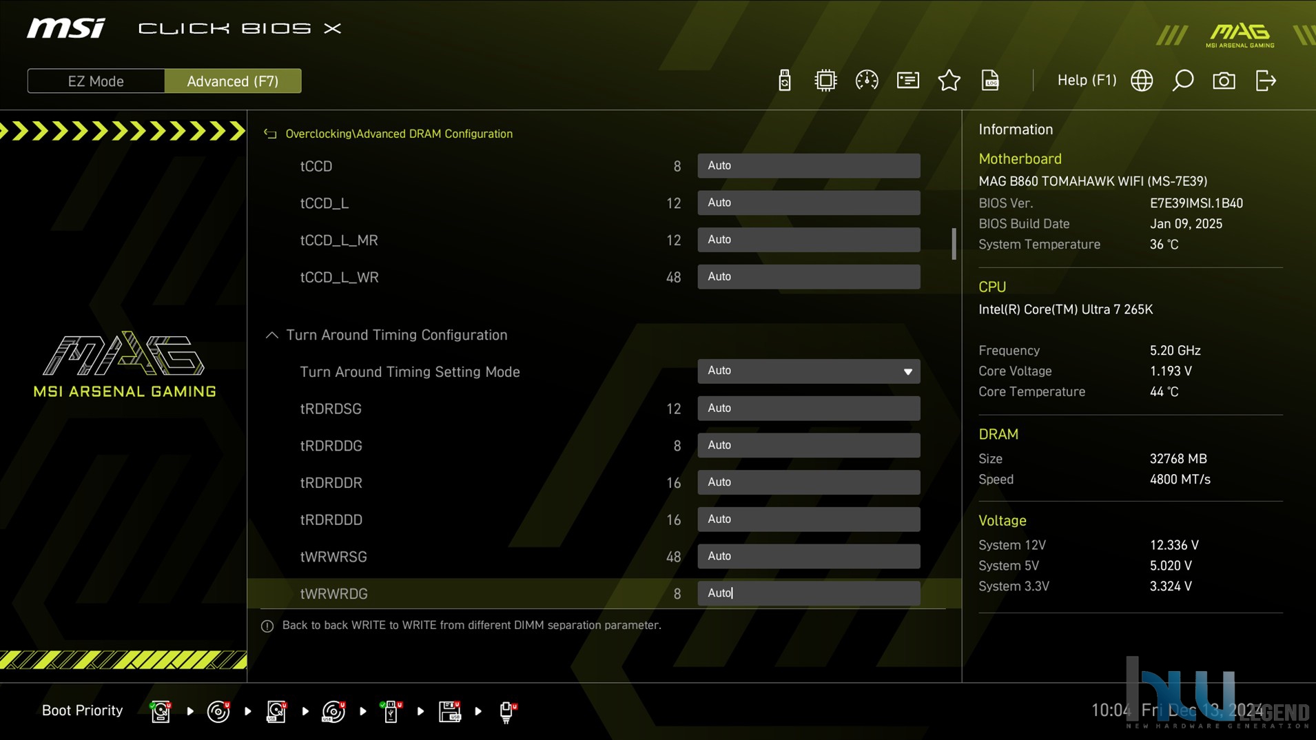The width and height of the screenshot is (1316, 740).
Task: Select the tRDRDSG setting label
Action: (331, 409)
